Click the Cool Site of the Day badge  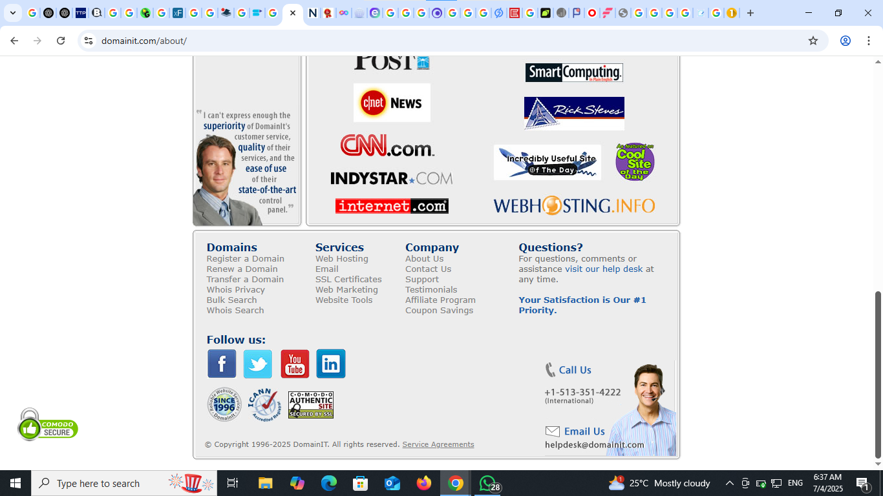coord(635,161)
